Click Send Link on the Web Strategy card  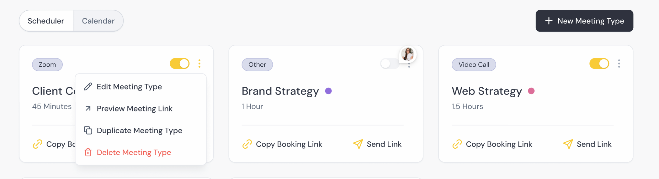594,144
